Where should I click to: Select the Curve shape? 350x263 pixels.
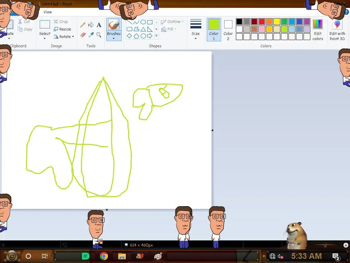(x=136, y=22)
